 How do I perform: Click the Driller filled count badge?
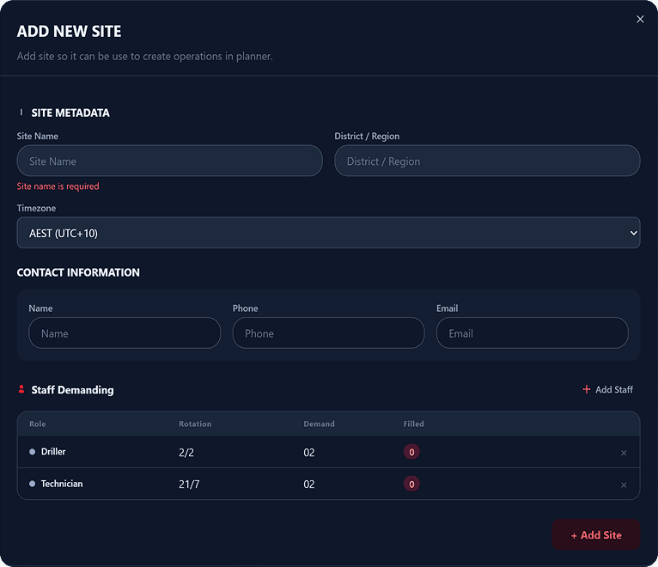(x=411, y=452)
